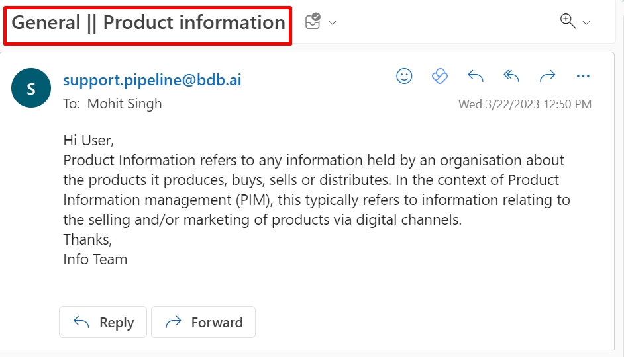Click the "Info Team" signature text

coord(95,259)
